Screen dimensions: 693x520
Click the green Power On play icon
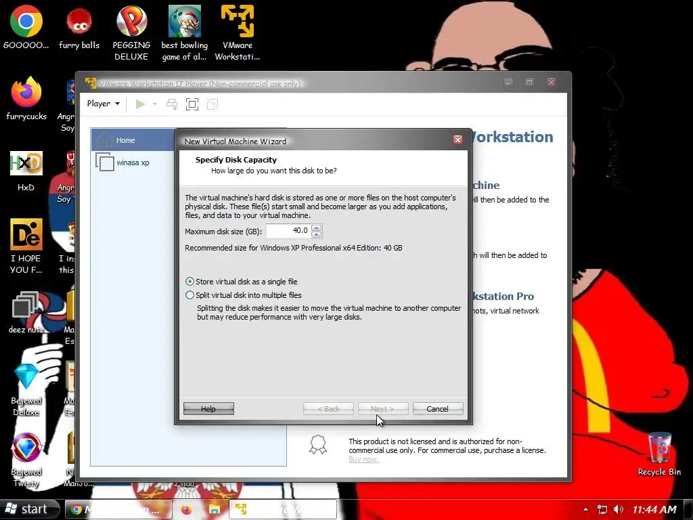tap(140, 104)
